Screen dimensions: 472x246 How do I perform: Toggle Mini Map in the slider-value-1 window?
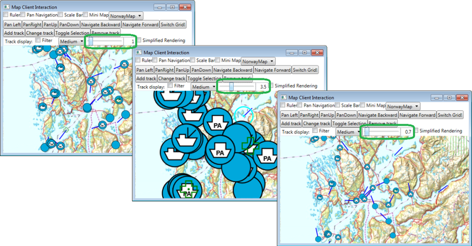point(86,14)
